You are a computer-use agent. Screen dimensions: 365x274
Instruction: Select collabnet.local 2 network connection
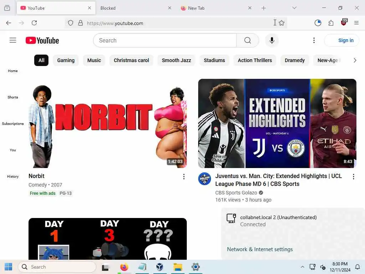pos(293,221)
